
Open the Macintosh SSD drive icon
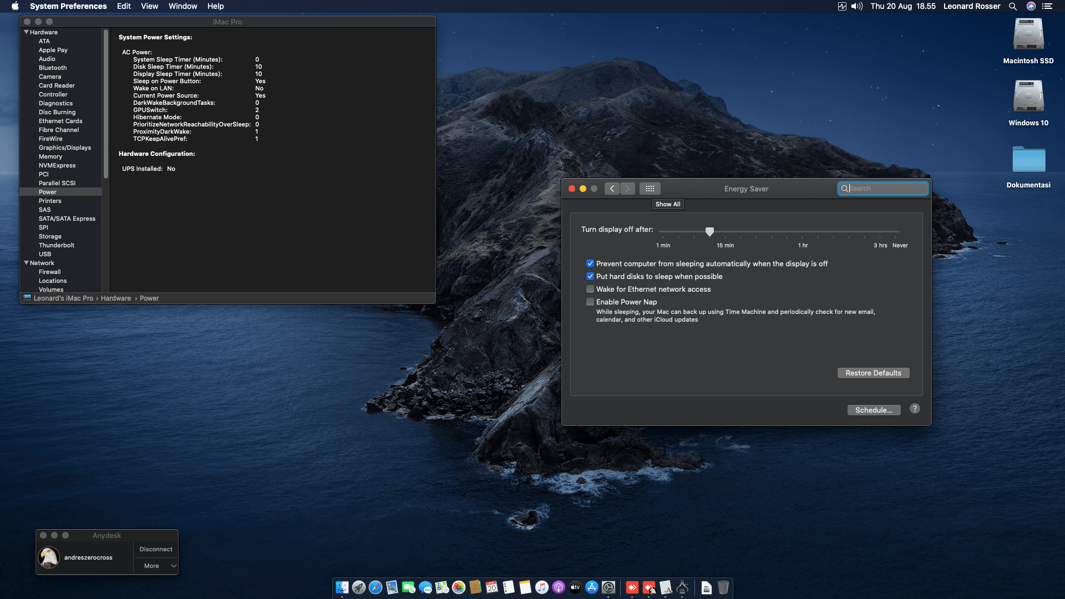tap(1028, 35)
